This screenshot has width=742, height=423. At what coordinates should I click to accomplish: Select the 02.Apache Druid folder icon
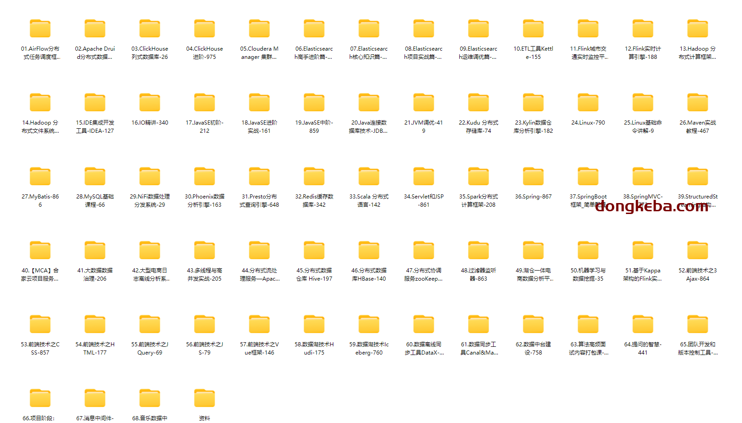click(x=95, y=28)
